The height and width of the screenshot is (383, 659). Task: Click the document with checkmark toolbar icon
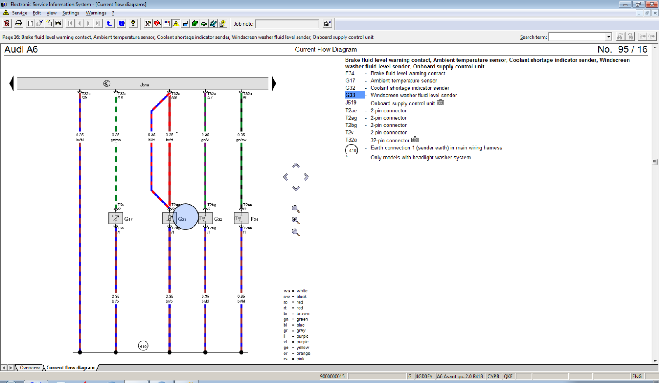tap(40, 23)
